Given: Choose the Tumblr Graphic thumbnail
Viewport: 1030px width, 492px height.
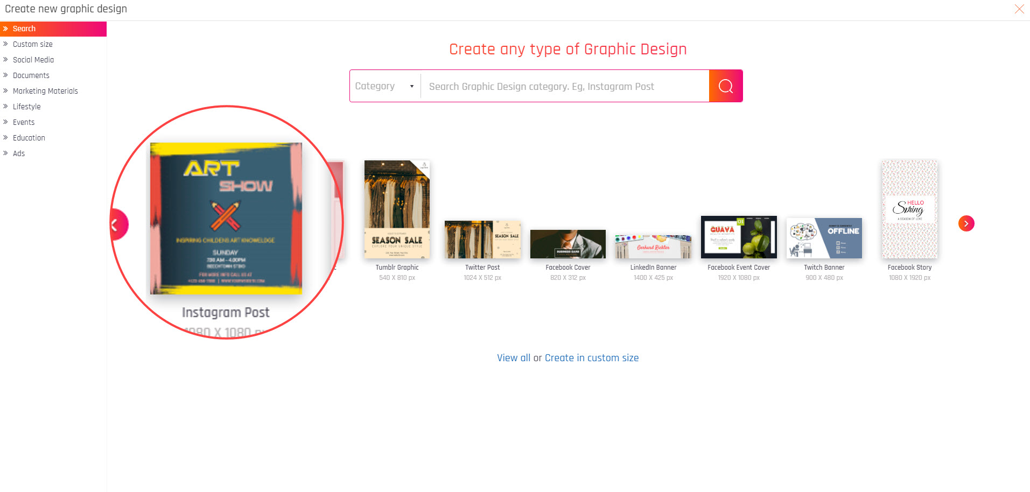Looking at the screenshot, I should coord(397,209).
